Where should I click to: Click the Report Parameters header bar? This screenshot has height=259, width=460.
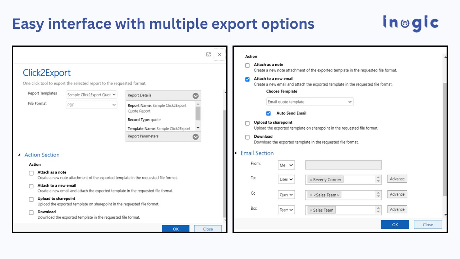tap(163, 136)
